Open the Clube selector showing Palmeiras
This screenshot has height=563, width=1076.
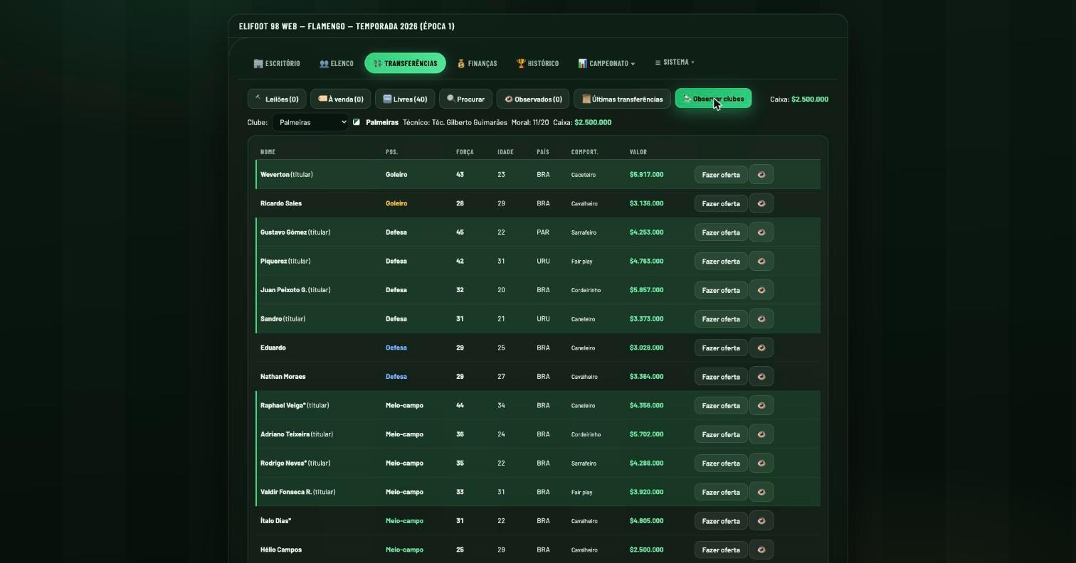[310, 122]
